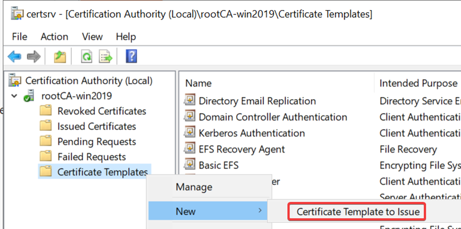This screenshot has width=461, height=229.
Task: Collapse the rootCA-win2019 tree node
Action: tap(14, 96)
